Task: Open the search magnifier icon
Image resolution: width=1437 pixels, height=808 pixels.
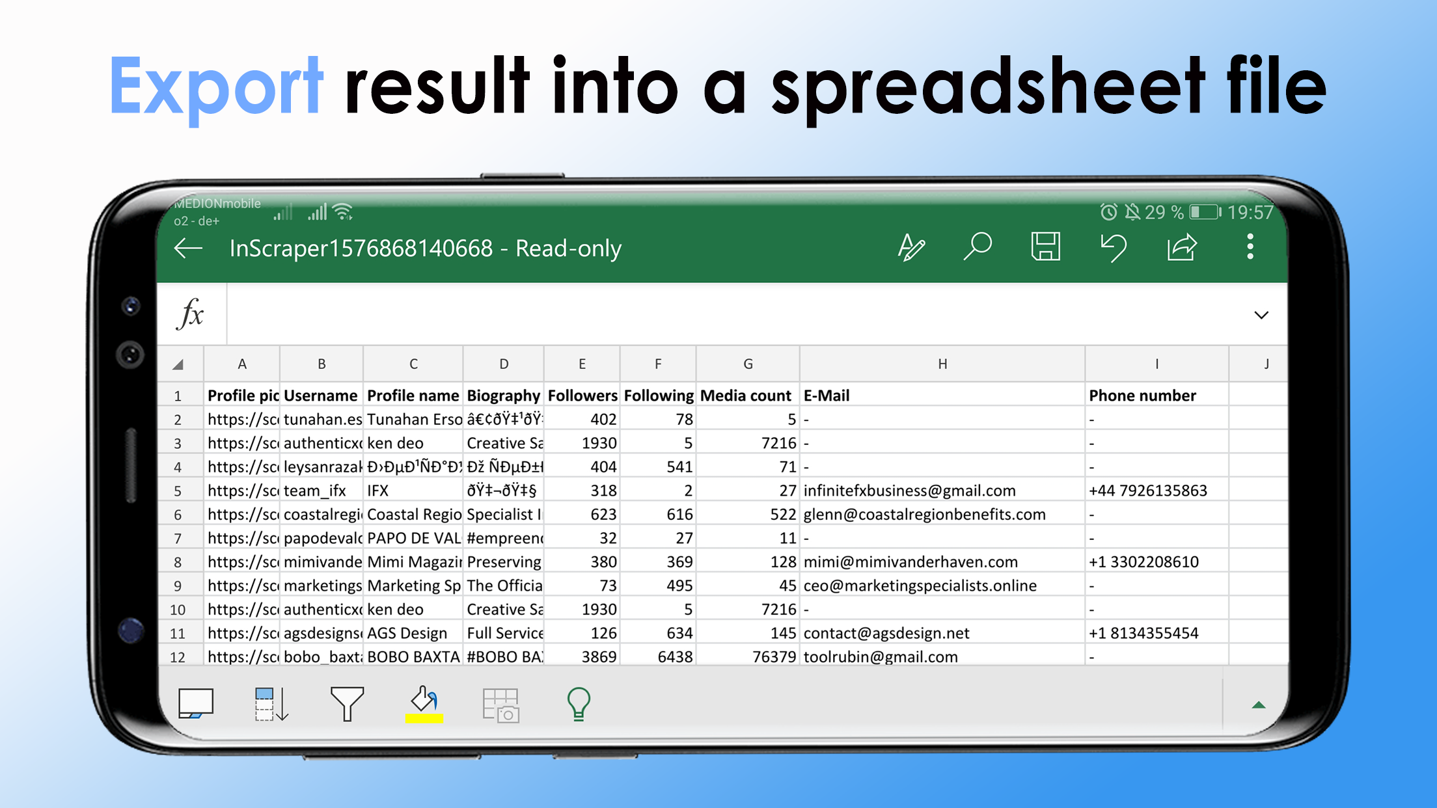Action: click(978, 247)
